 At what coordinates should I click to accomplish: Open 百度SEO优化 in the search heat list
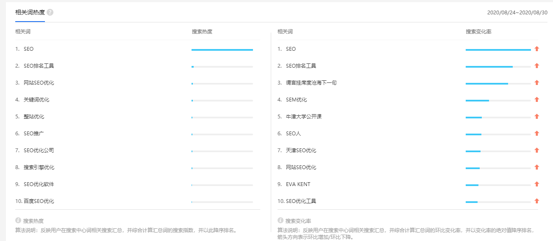tap(39, 201)
